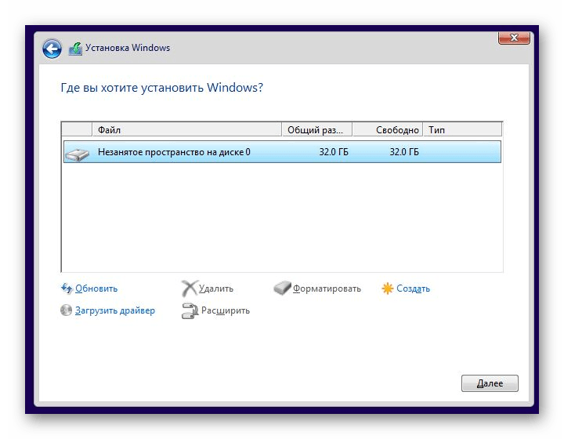Click the disk drive icon in the partition row

(77, 154)
